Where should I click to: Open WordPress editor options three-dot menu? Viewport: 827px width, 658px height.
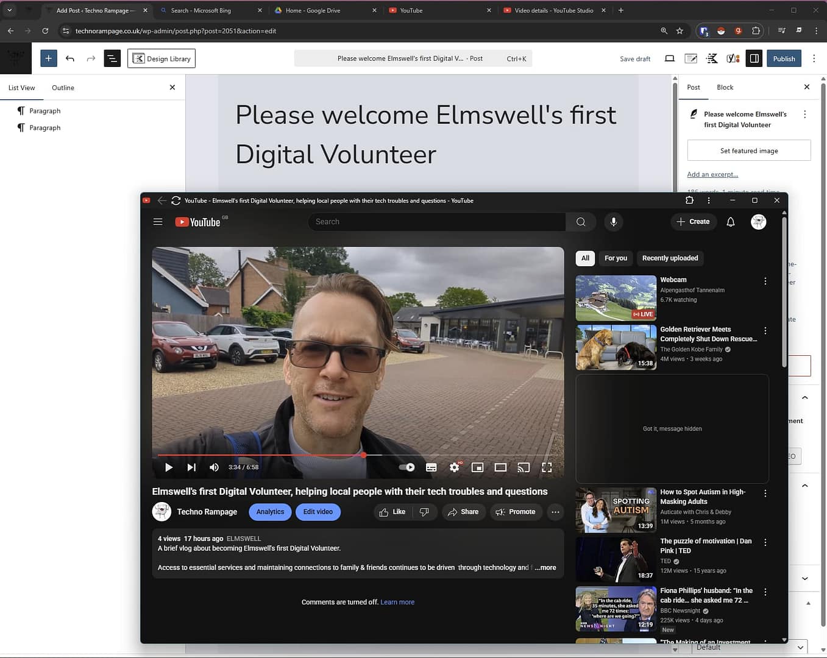[814, 58]
